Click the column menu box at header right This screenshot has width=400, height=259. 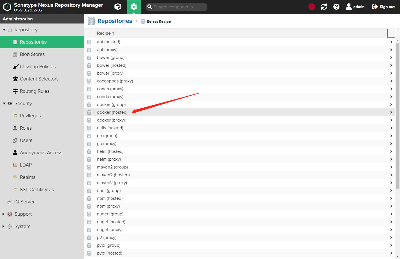click(391, 33)
